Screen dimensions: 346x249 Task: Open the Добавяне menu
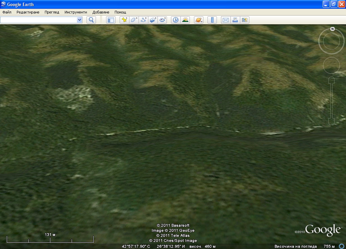(x=101, y=12)
